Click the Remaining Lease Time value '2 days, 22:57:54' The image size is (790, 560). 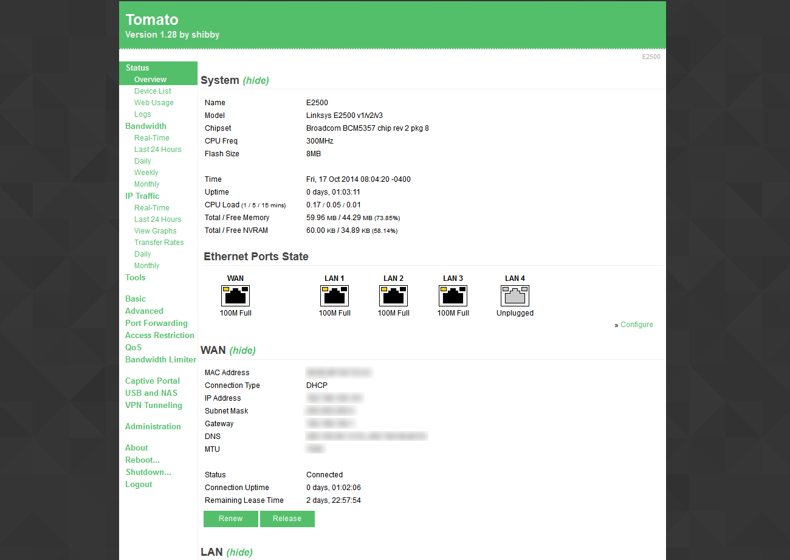point(334,500)
